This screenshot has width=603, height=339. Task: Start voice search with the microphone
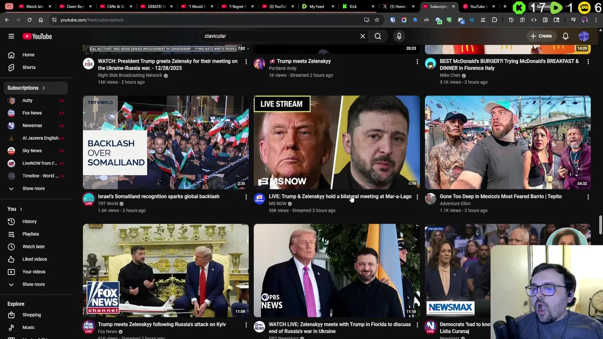pos(399,36)
